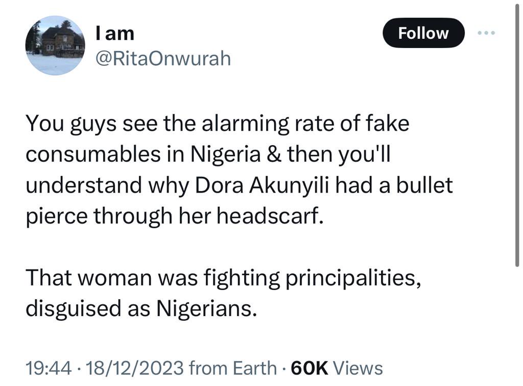Click the Views counter text
This screenshot has width=523, height=386.
(359, 367)
